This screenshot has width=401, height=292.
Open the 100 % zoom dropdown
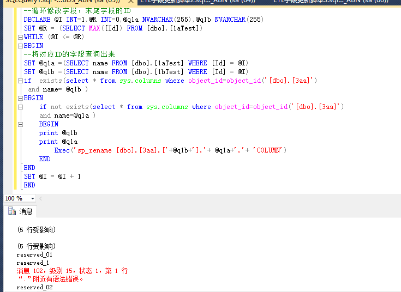(x=33, y=198)
